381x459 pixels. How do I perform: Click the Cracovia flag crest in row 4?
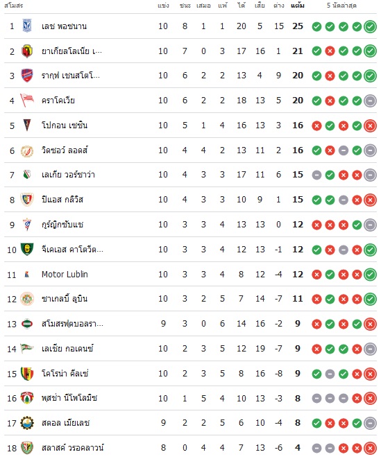point(27,101)
